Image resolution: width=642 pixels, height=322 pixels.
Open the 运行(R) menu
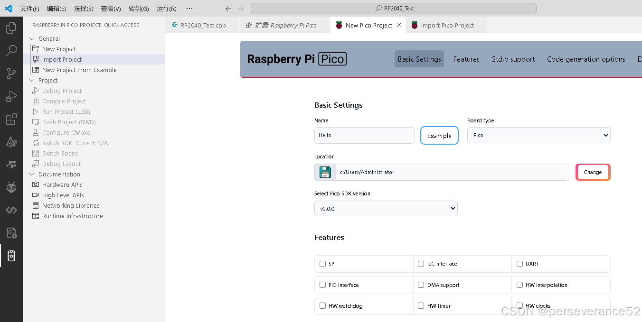(166, 9)
